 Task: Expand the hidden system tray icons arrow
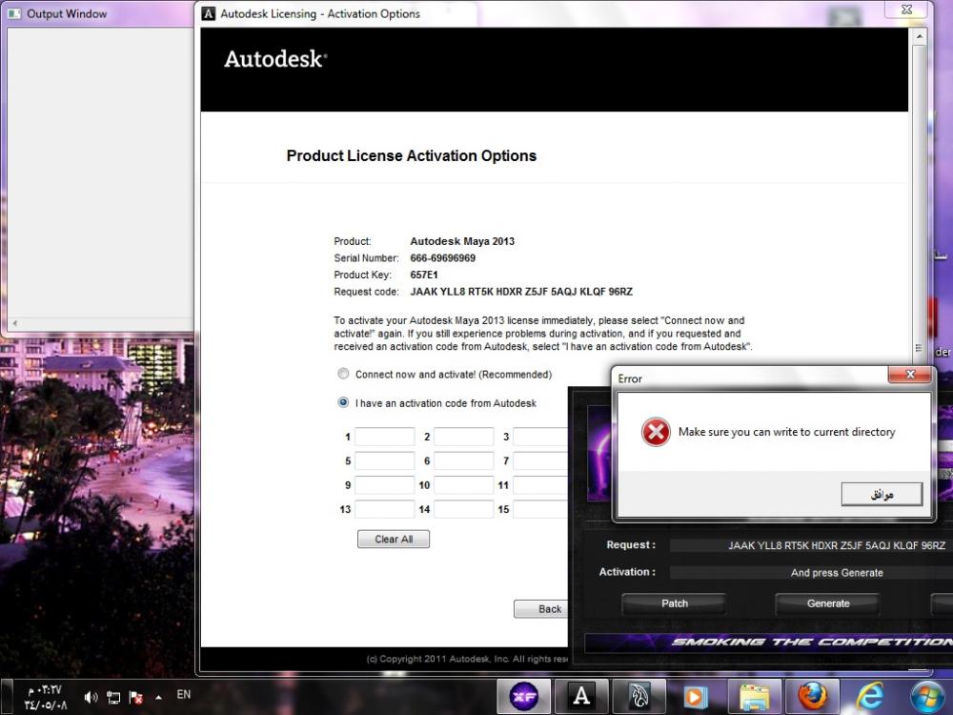(158, 697)
